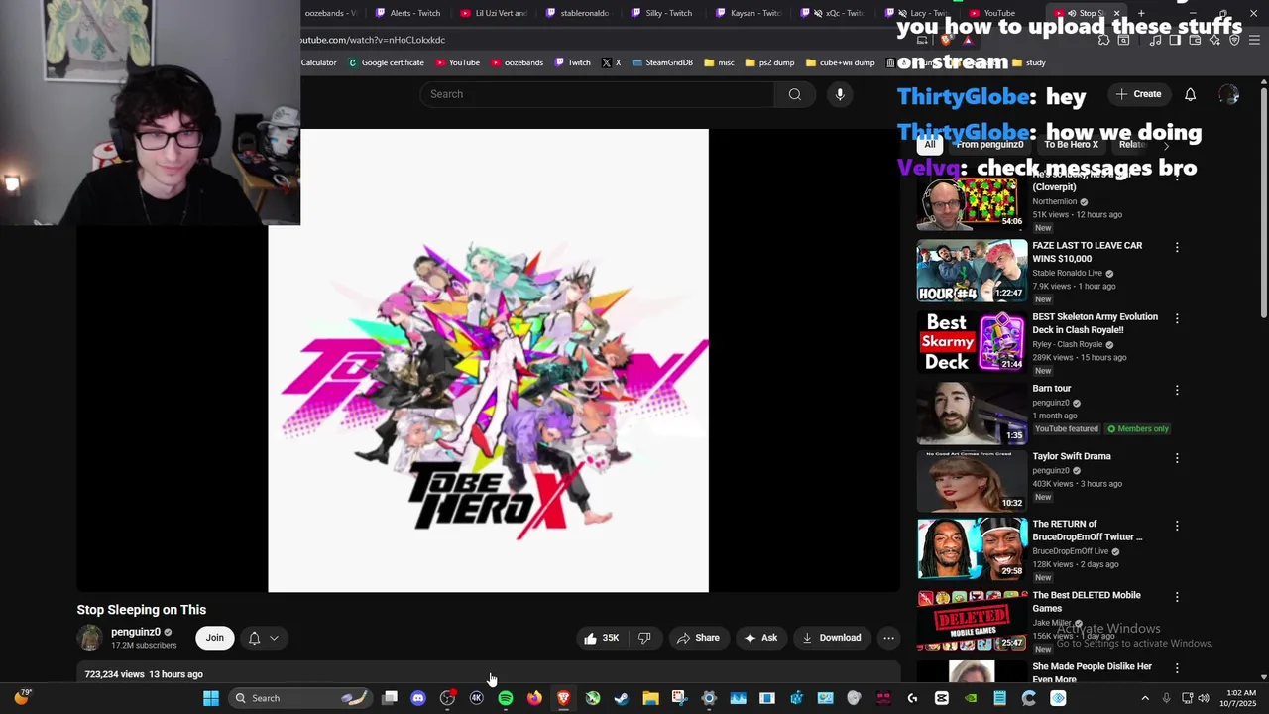Select the 'From penguinz0' chip
This screenshot has width=1269, height=714.
[x=989, y=145]
